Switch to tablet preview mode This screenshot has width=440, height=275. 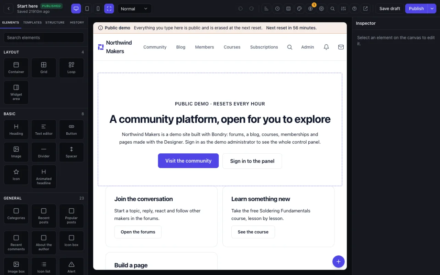pyautogui.click(x=87, y=9)
